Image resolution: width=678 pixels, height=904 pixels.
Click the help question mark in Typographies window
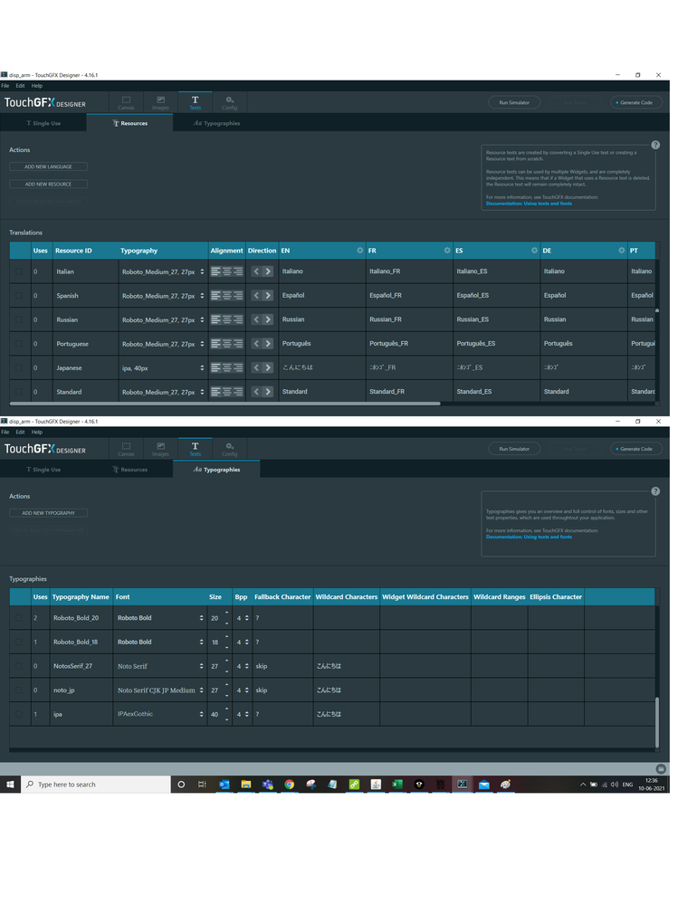(655, 491)
